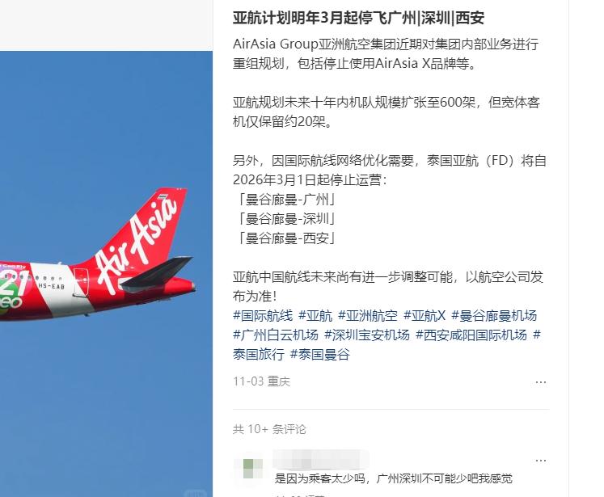Open the #亚航X hashtag
The width and height of the screenshot is (604, 497).
[x=424, y=316]
